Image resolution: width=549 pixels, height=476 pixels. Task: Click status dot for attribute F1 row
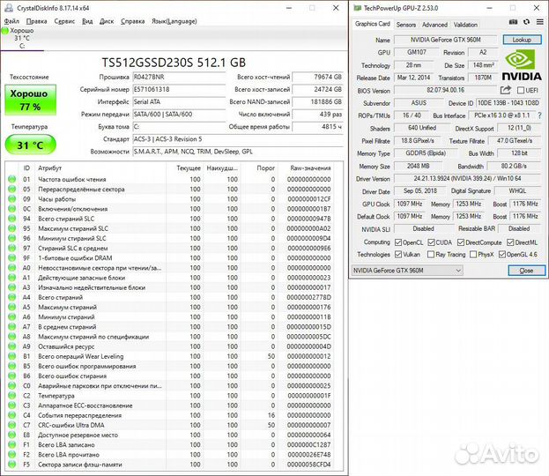(12, 444)
